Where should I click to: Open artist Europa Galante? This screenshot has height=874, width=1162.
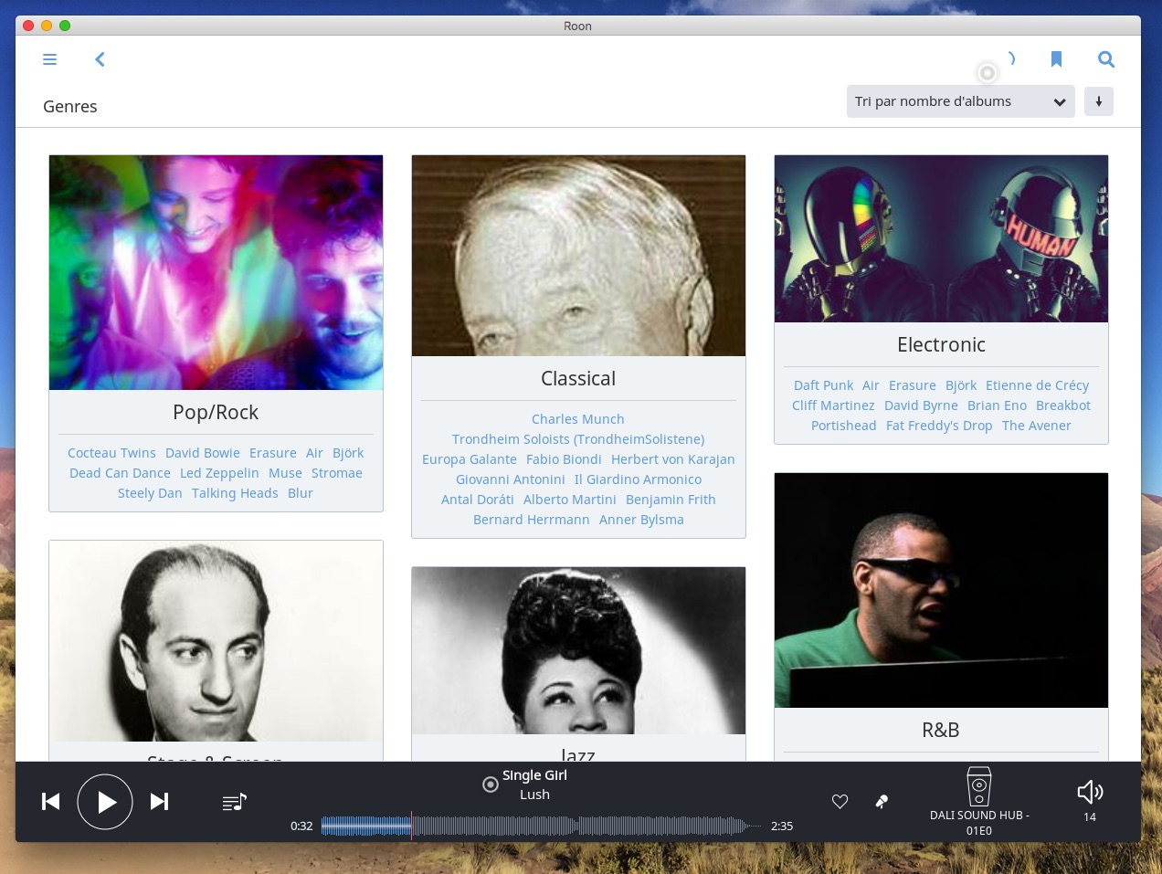470,459
